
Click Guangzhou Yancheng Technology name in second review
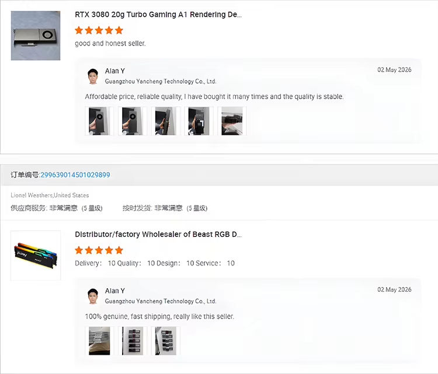(161, 302)
